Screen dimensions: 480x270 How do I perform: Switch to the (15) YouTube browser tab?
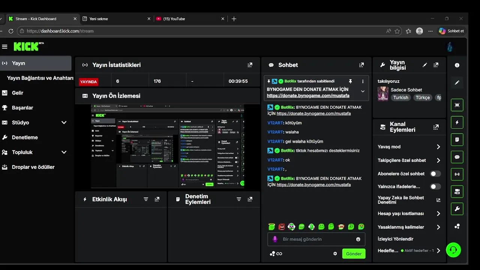190,19
